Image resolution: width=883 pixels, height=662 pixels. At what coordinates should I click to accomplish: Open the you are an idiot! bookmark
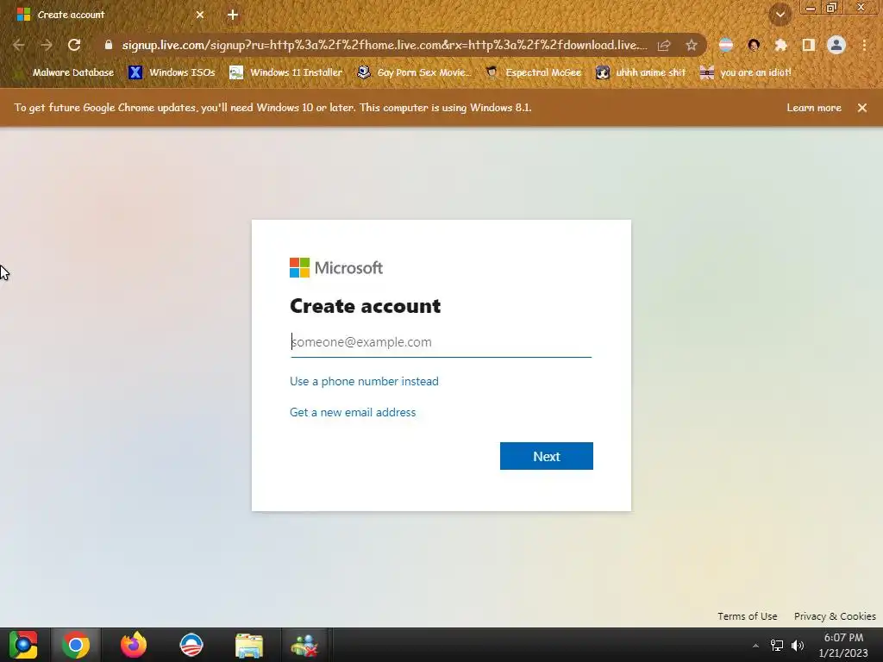(x=746, y=72)
